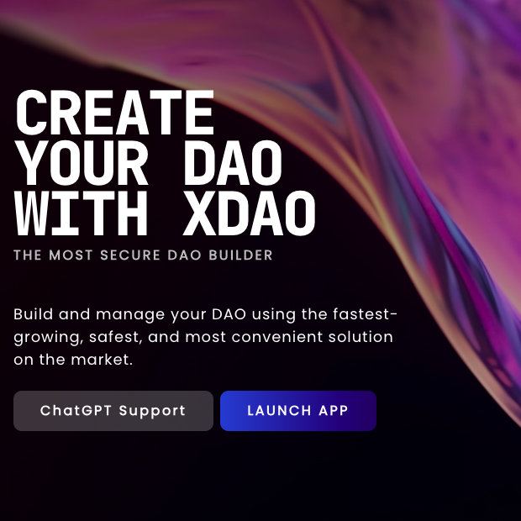
Task: Click the word CREATE in the headline
Action: coord(114,113)
